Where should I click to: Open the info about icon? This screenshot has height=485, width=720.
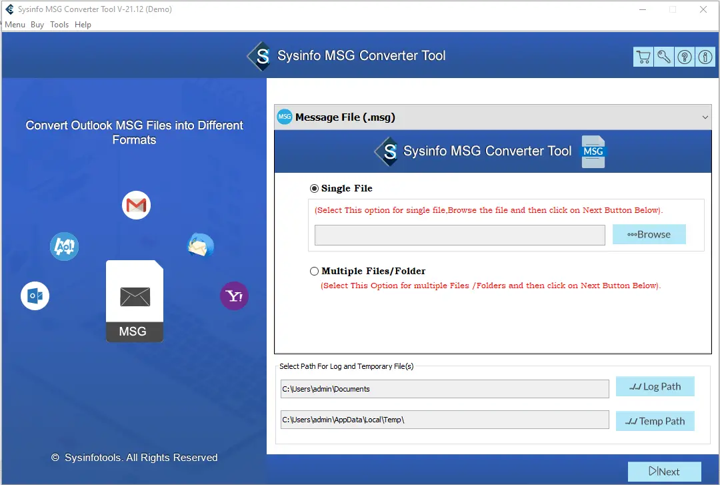(705, 57)
